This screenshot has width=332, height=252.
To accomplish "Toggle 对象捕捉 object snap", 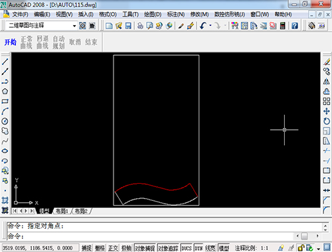I will [x=145, y=248].
